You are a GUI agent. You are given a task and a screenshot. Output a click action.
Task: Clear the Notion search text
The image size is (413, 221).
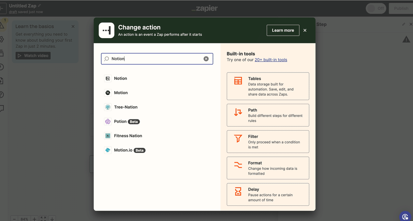coord(206,59)
